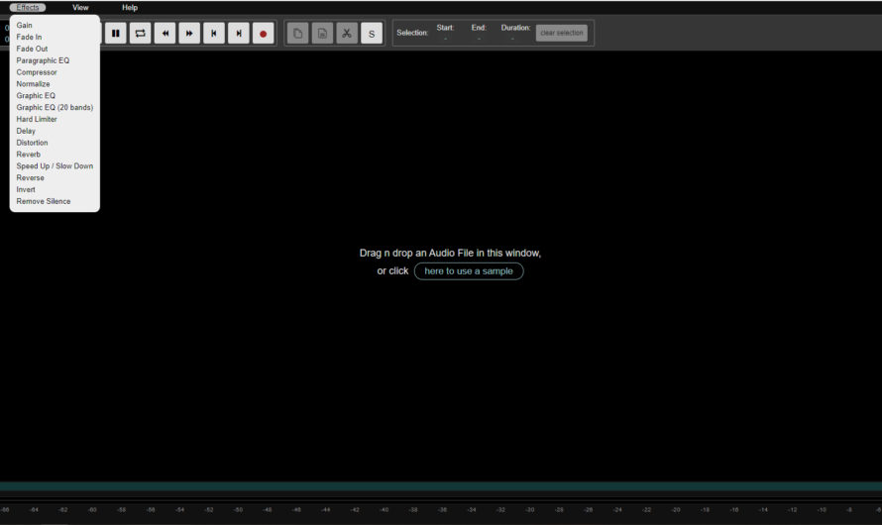882x525 pixels.
Task: Open the Help menu
Action: point(130,7)
